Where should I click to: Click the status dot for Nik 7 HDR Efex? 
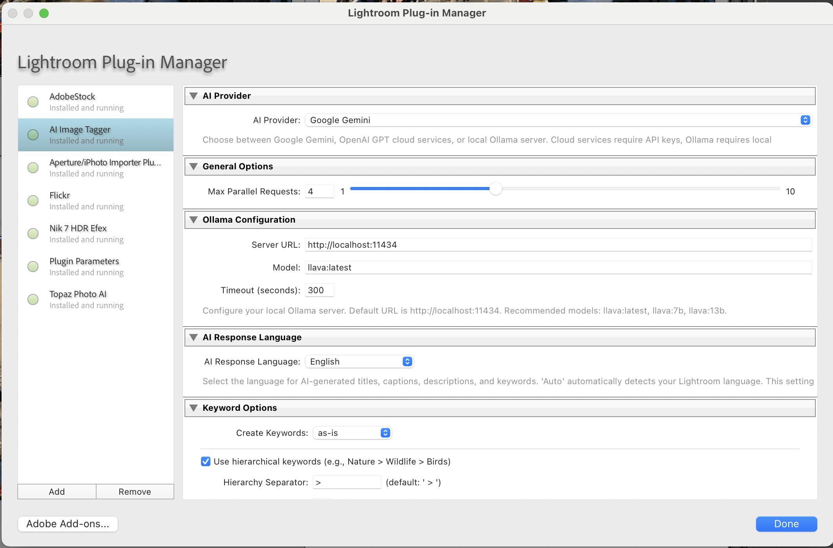(x=33, y=233)
